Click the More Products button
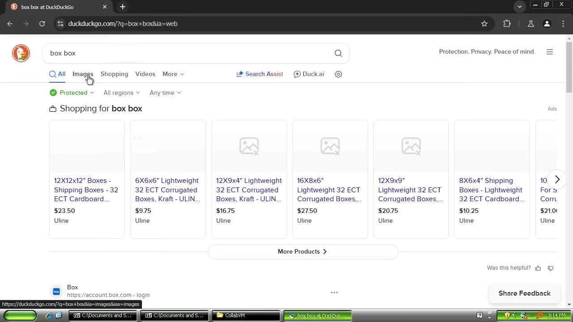The height and width of the screenshot is (322, 573). [x=303, y=251]
